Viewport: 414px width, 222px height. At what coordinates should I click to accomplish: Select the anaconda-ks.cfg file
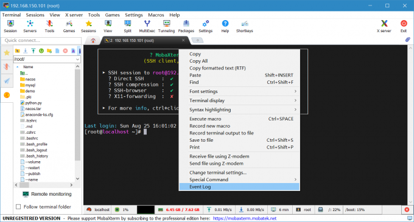pyautogui.click(x=37, y=115)
